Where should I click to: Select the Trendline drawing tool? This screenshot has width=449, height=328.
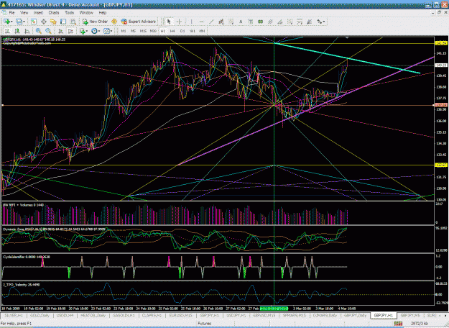211,22
